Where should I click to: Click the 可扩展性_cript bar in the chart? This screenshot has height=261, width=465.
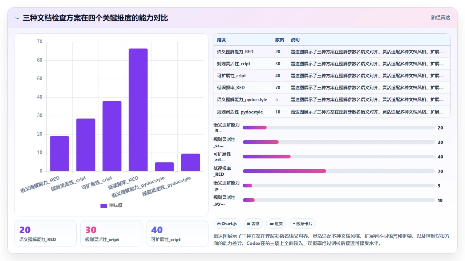tap(112, 136)
